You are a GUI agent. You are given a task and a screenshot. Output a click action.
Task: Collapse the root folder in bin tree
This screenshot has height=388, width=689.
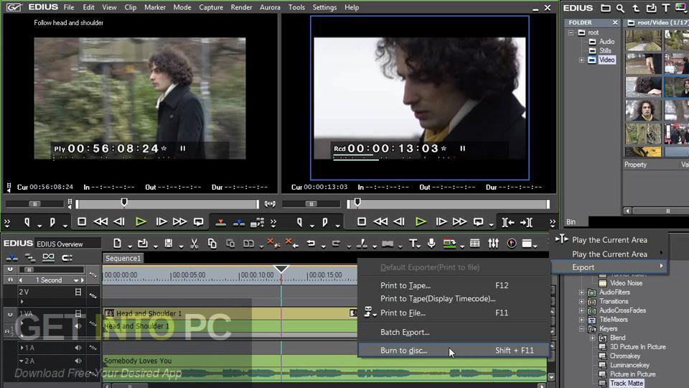point(571,32)
